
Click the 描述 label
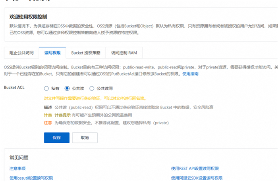[x=48, y=108]
